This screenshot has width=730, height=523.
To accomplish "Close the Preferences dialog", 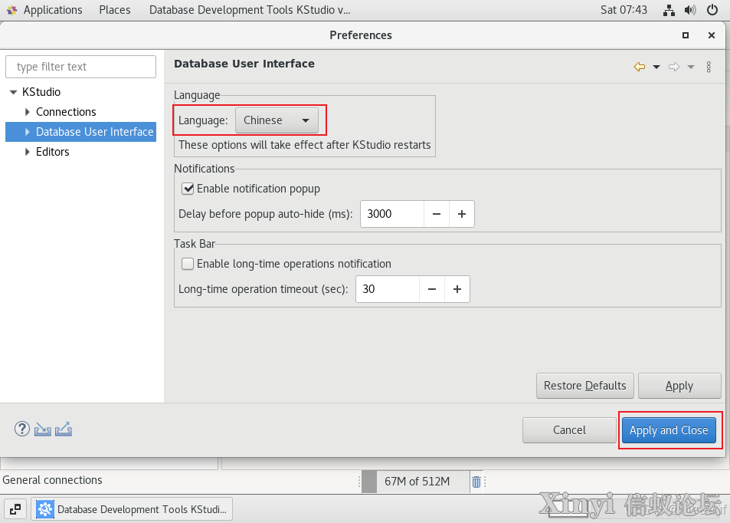I will pyautogui.click(x=712, y=35).
